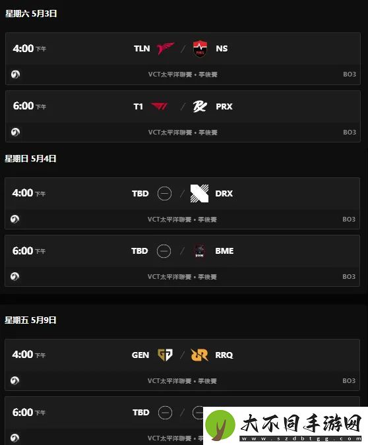Click the VCT Pacific league icon under GEN vs RRQ
Screen dimensions: 368x445
click(x=15, y=380)
